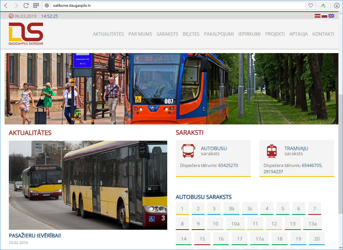Click the Daugavpils Satiksme logo
Viewport: 343px width, 250px height.
(26, 34)
